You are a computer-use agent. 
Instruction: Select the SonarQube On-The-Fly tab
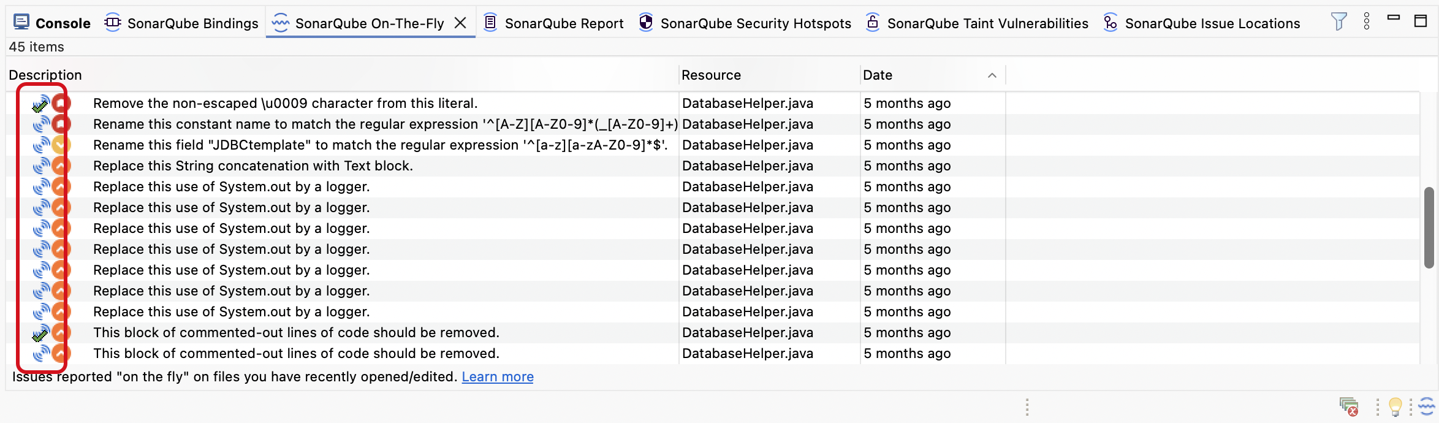(x=370, y=23)
